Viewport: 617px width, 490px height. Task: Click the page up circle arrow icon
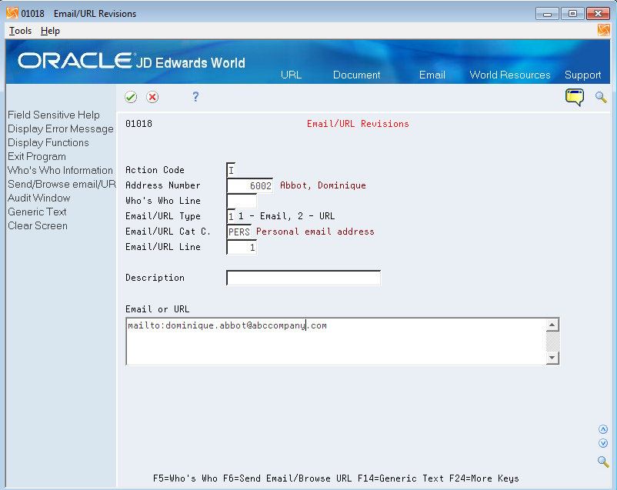coord(603,429)
